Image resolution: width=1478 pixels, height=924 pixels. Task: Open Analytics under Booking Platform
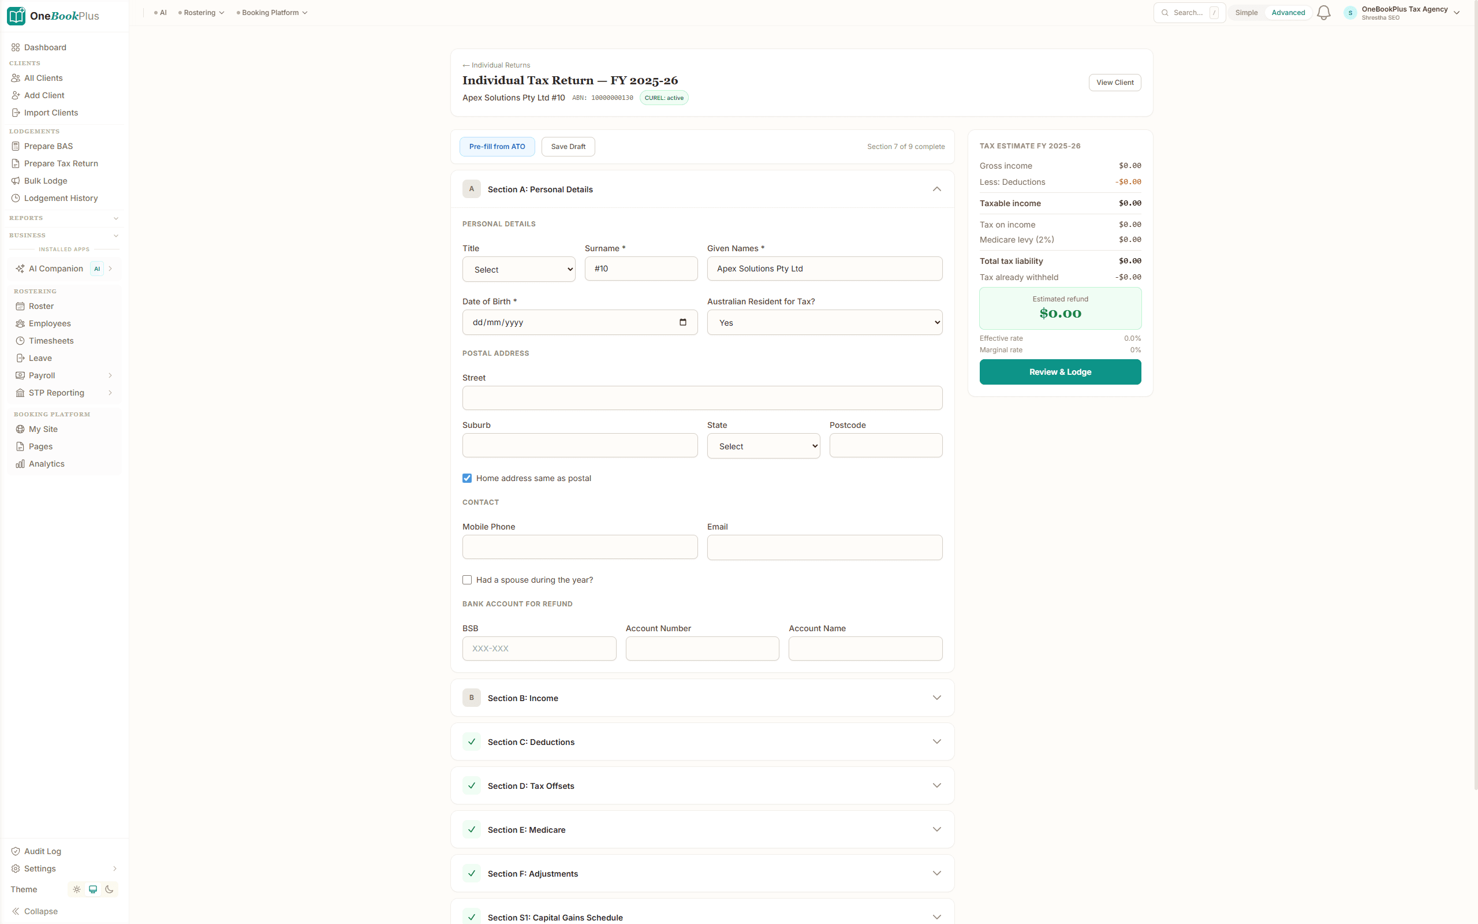pos(46,463)
